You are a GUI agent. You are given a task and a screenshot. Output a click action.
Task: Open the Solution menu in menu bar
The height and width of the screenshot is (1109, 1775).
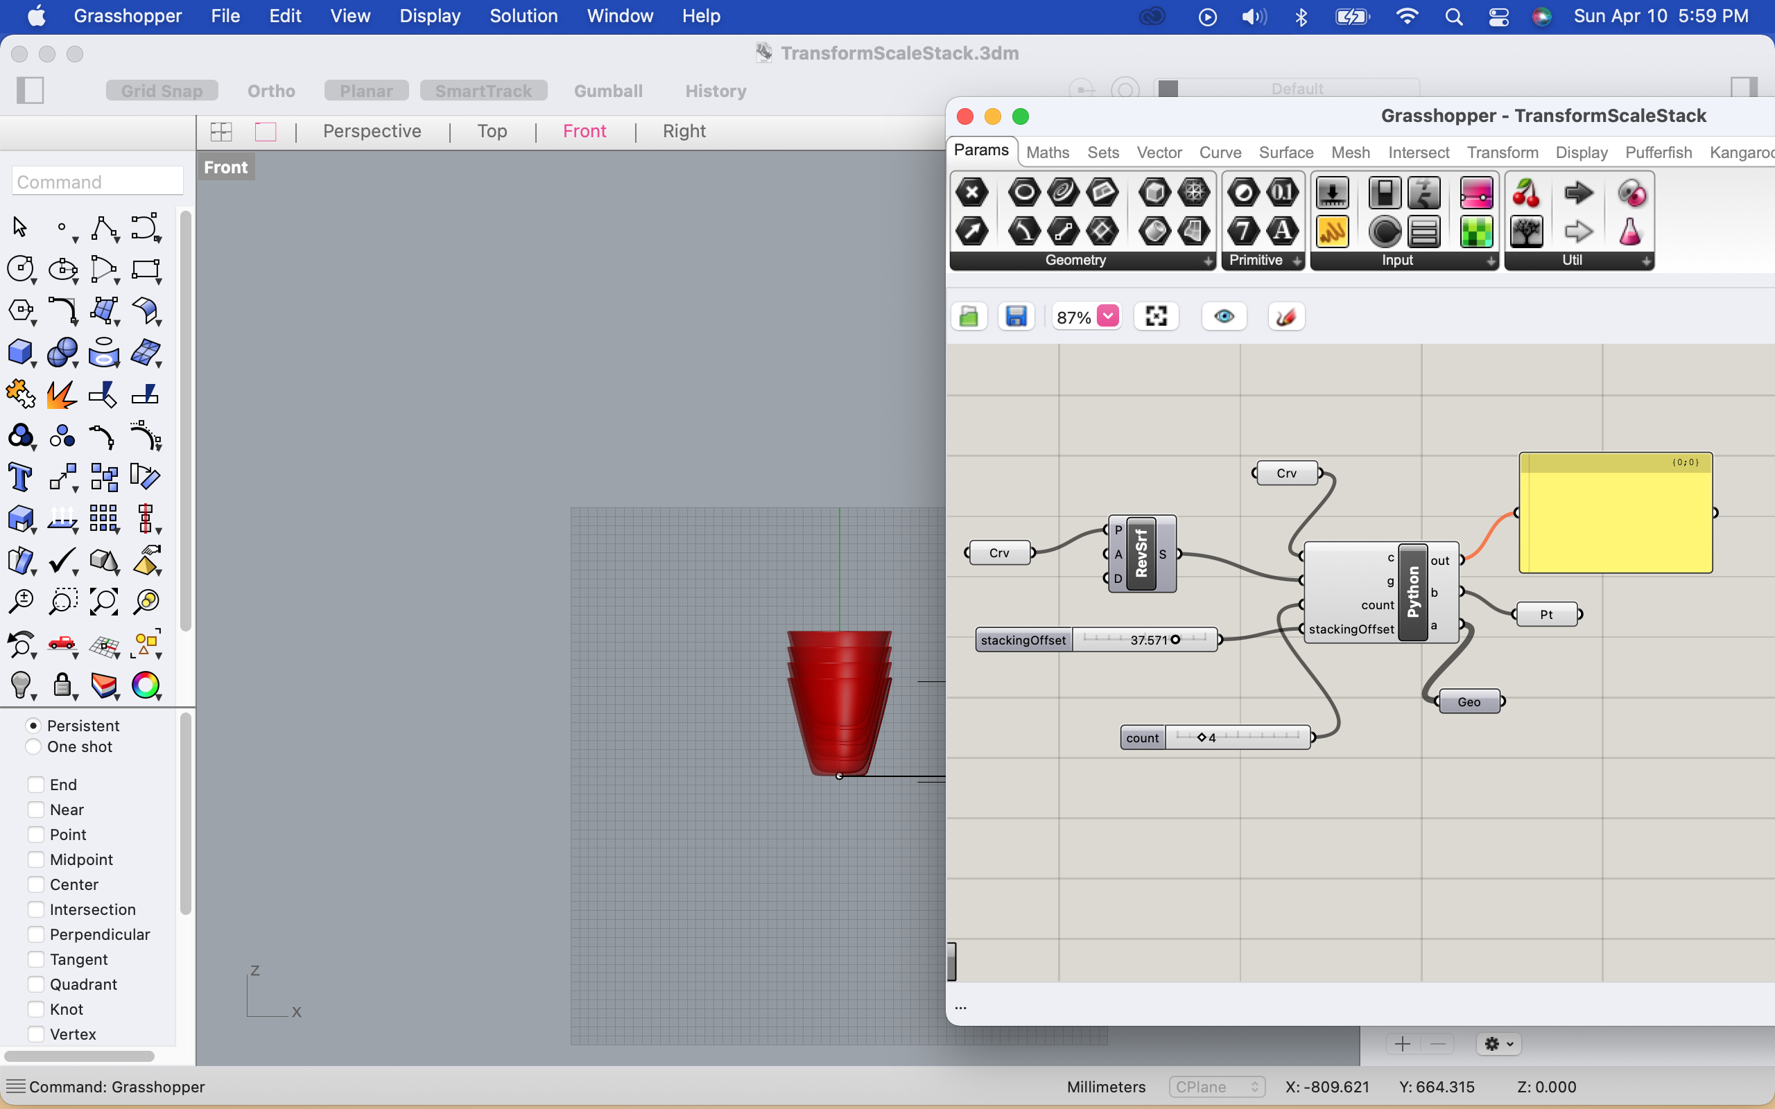(523, 16)
